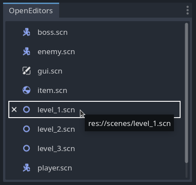Select the item.scn entry
Screen dimensions: 196x185
94,90
